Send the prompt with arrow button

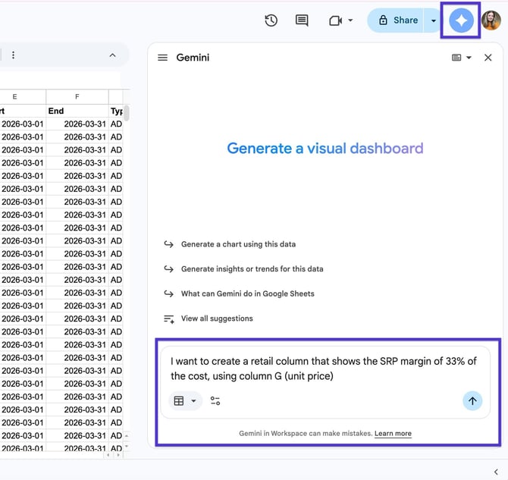[x=472, y=401]
